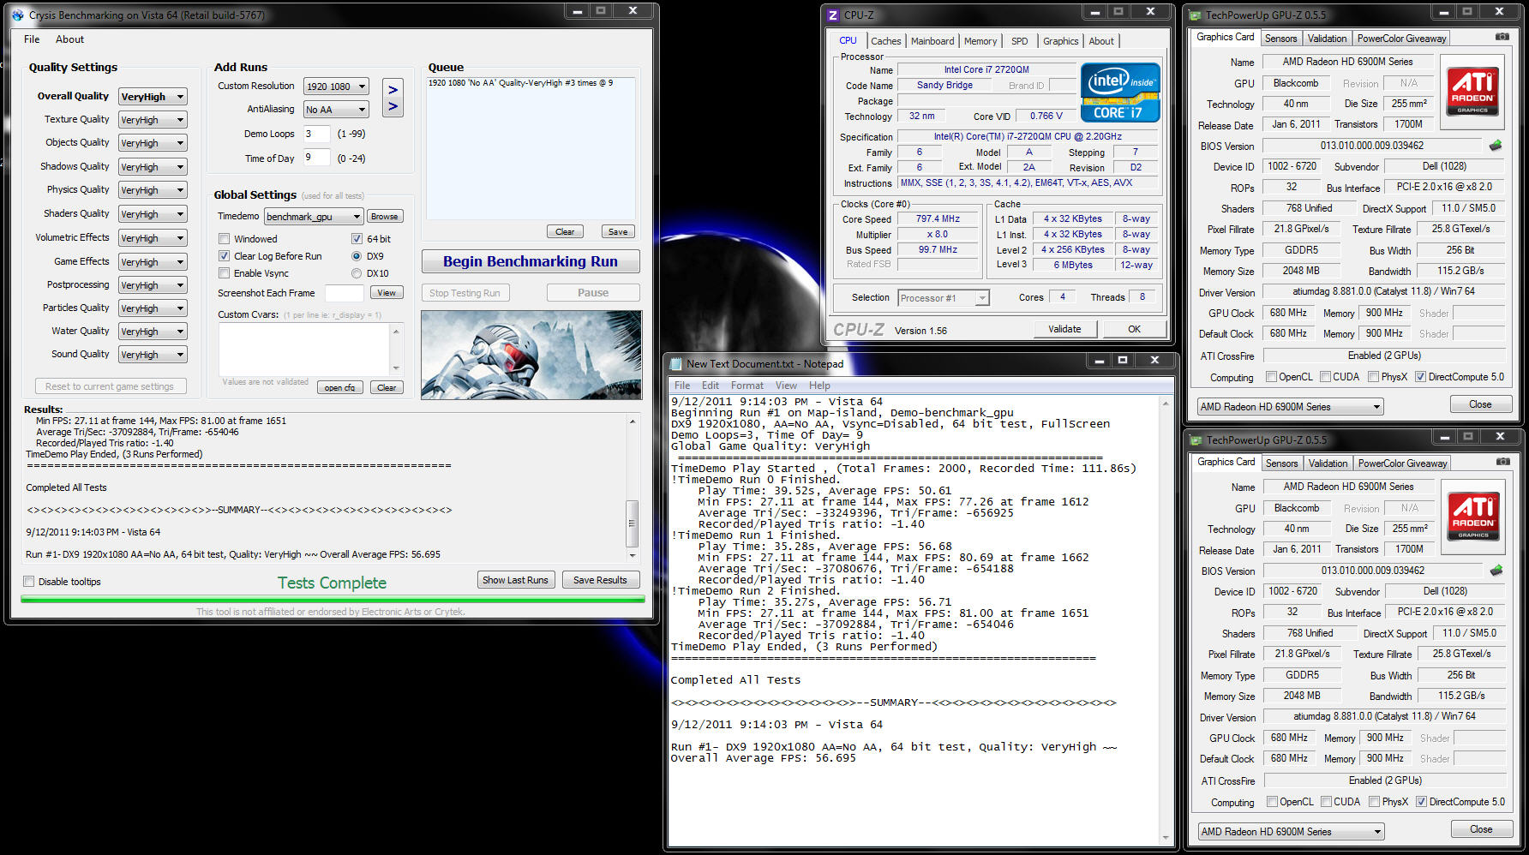Click ATI Radeon logo in upper GPU-Z
Image resolution: width=1529 pixels, height=855 pixels.
click(1472, 91)
